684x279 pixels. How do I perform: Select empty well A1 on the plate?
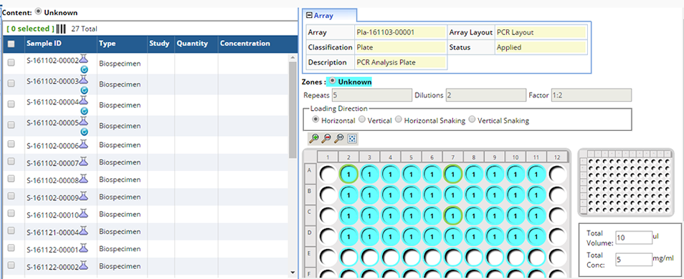pos(328,174)
